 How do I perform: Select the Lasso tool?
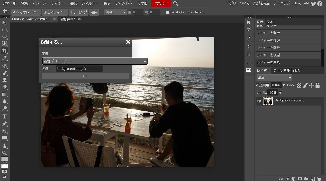pos(5,37)
